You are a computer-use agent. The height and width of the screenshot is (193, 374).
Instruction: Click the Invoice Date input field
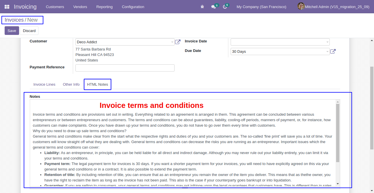(x=280, y=42)
